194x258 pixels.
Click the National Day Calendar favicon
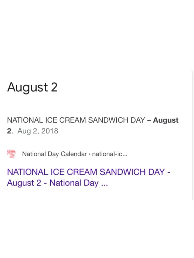11,154
